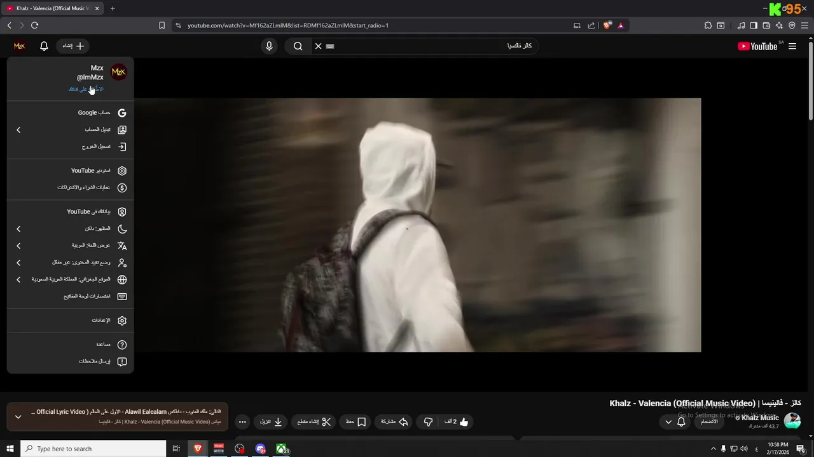Viewport: 814px width, 457px height.
Task: Click the purchases dollar sign icon
Action: click(x=122, y=188)
